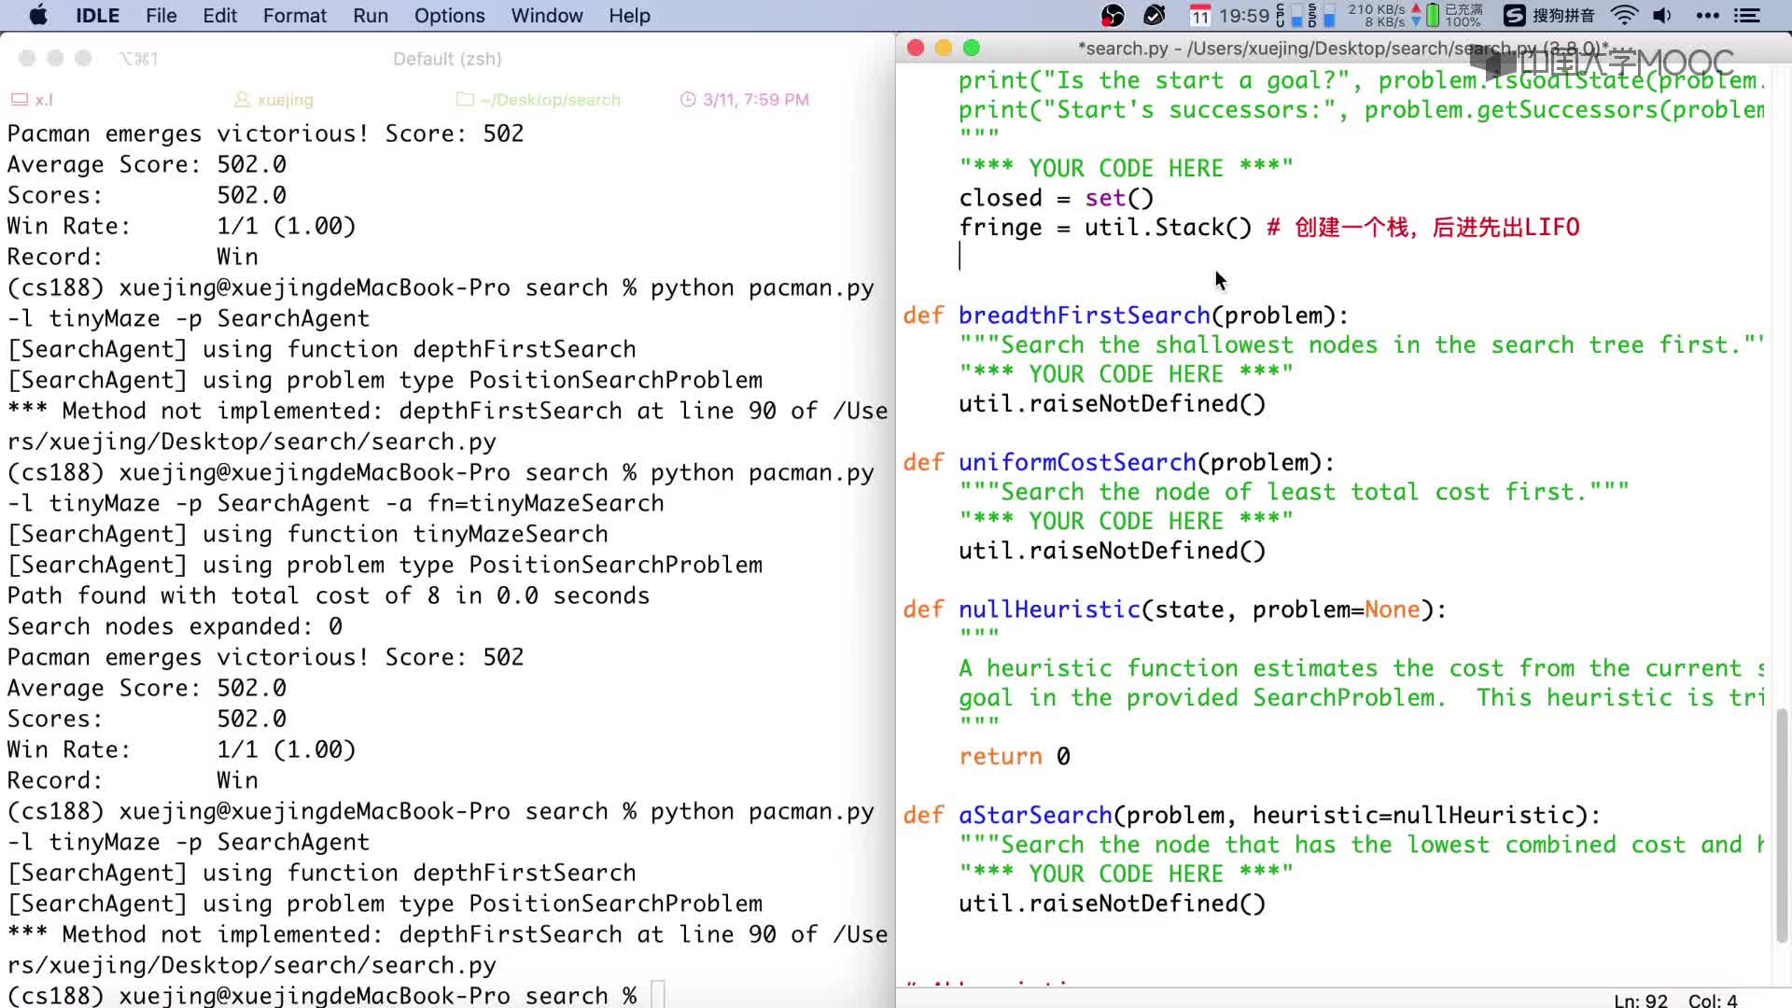Image resolution: width=1792 pixels, height=1008 pixels.
Task: Click the terminal command prompt input
Action: point(658,995)
